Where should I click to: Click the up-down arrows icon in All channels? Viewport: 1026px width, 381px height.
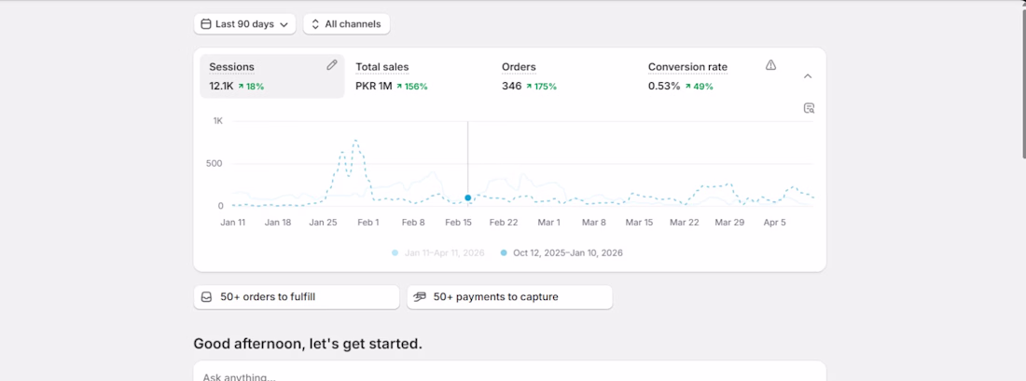click(314, 24)
